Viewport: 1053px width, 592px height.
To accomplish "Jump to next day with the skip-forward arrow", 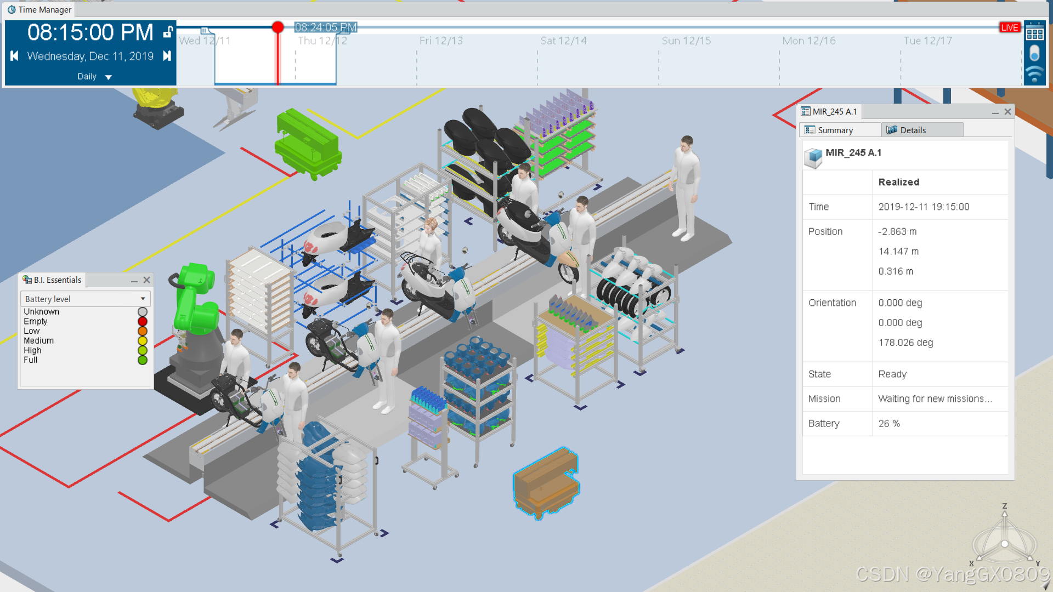I will (x=167, y=56).
